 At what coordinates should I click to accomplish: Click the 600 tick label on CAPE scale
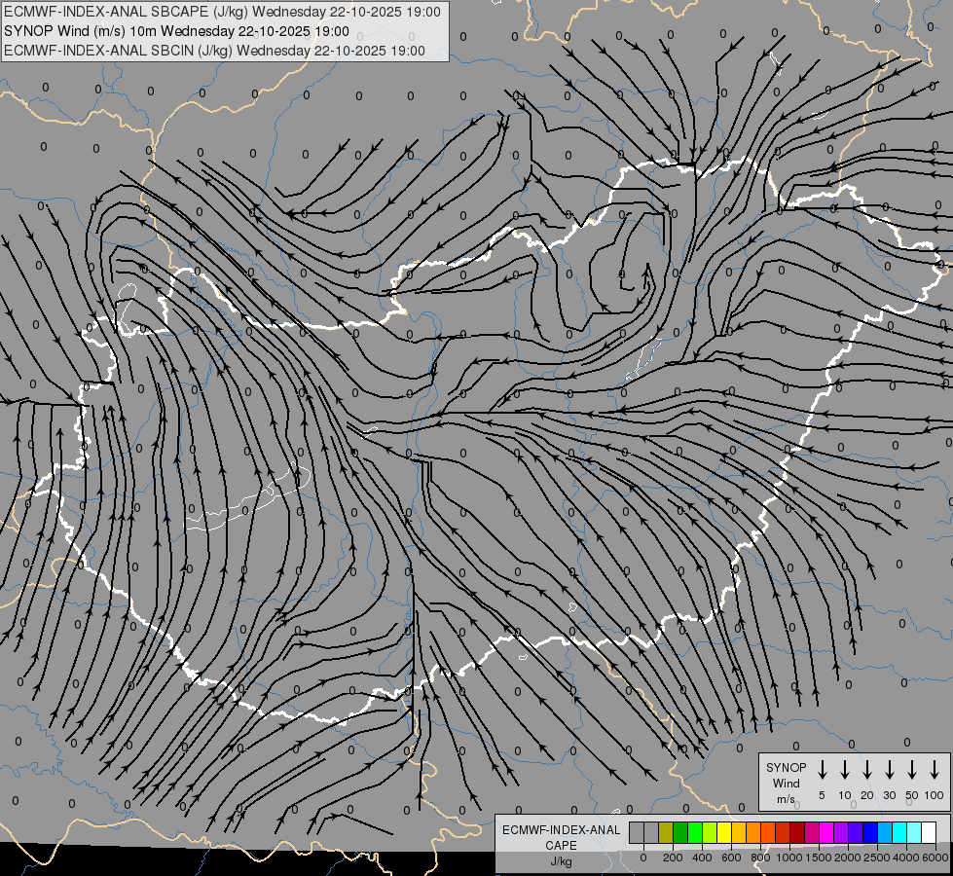point(731,858)
